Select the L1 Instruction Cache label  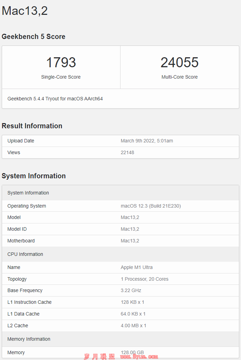[29, 302]
